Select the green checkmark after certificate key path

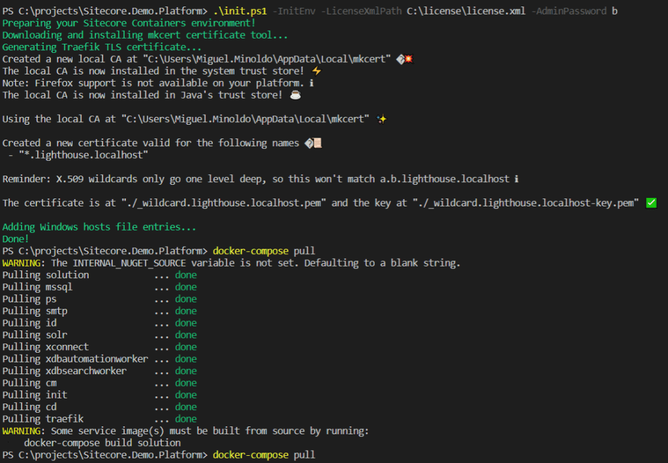[x=650, y=202]
